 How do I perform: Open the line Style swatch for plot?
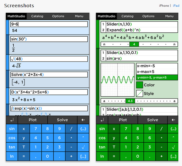tap(140, 93)
